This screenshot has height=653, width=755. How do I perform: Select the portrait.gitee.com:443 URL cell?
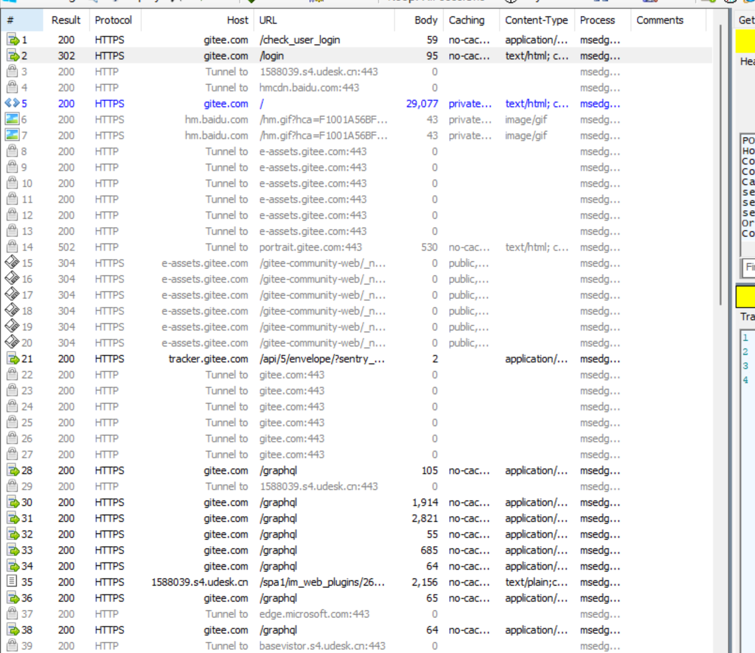[x=310, y=247]
